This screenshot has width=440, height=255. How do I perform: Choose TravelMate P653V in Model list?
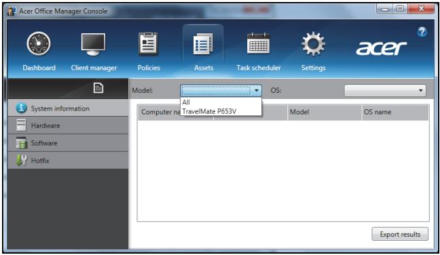pyautogui.click(x=221, y=111)
